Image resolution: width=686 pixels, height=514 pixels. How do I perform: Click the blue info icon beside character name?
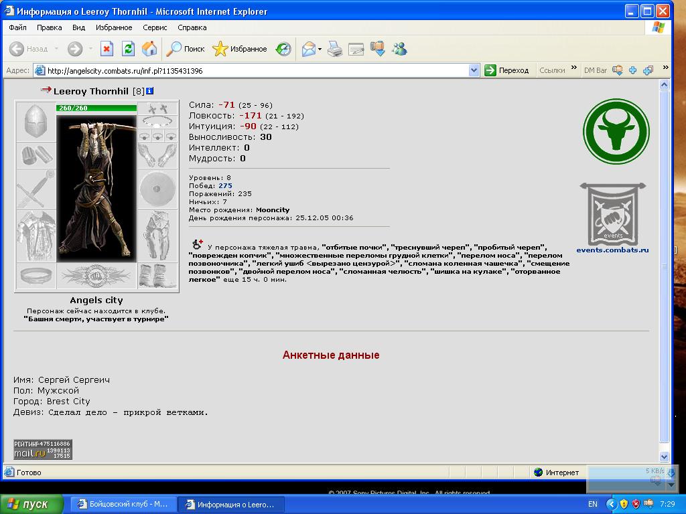tap(150, 91)
